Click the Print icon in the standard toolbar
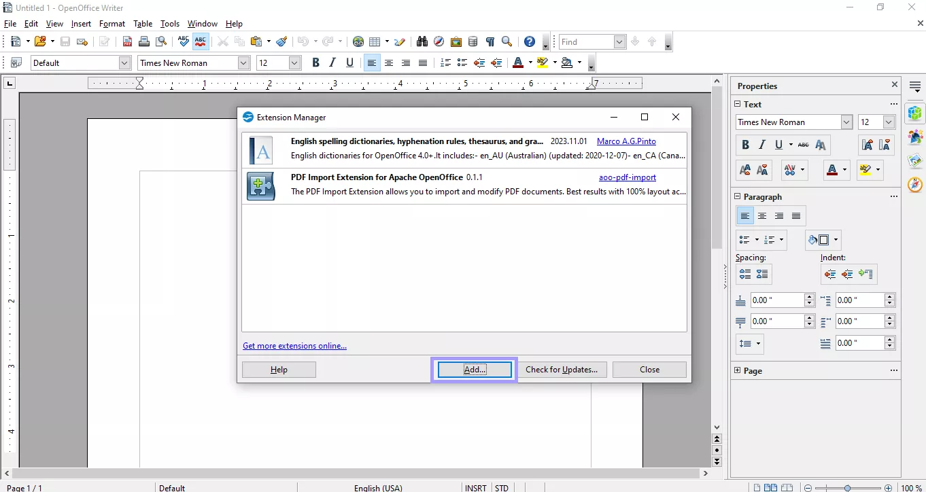Screen dimensions: 926x492 (145, 41)
